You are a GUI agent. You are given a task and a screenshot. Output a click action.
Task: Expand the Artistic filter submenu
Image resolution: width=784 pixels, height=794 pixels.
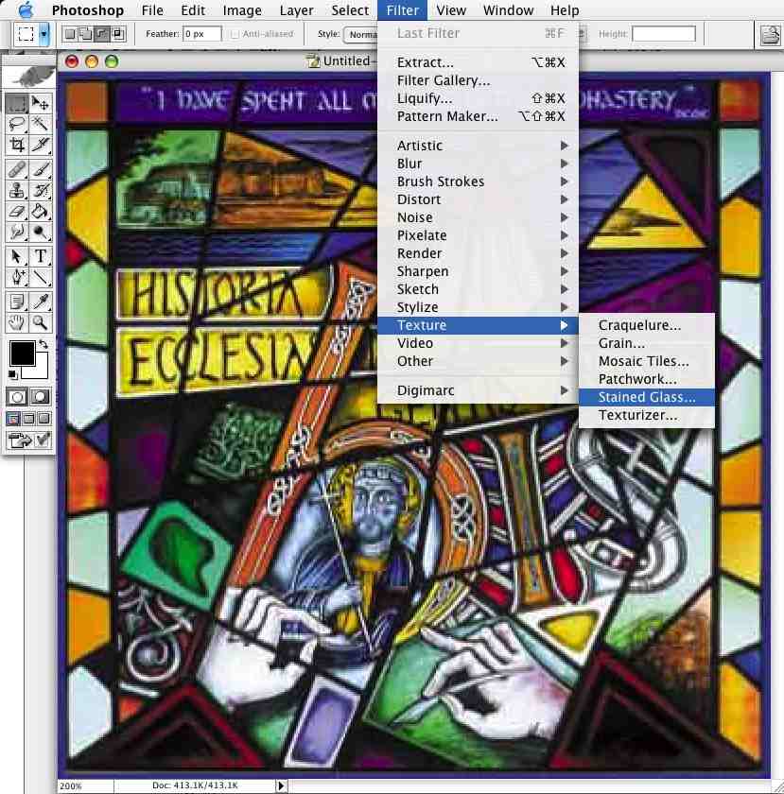478,146
